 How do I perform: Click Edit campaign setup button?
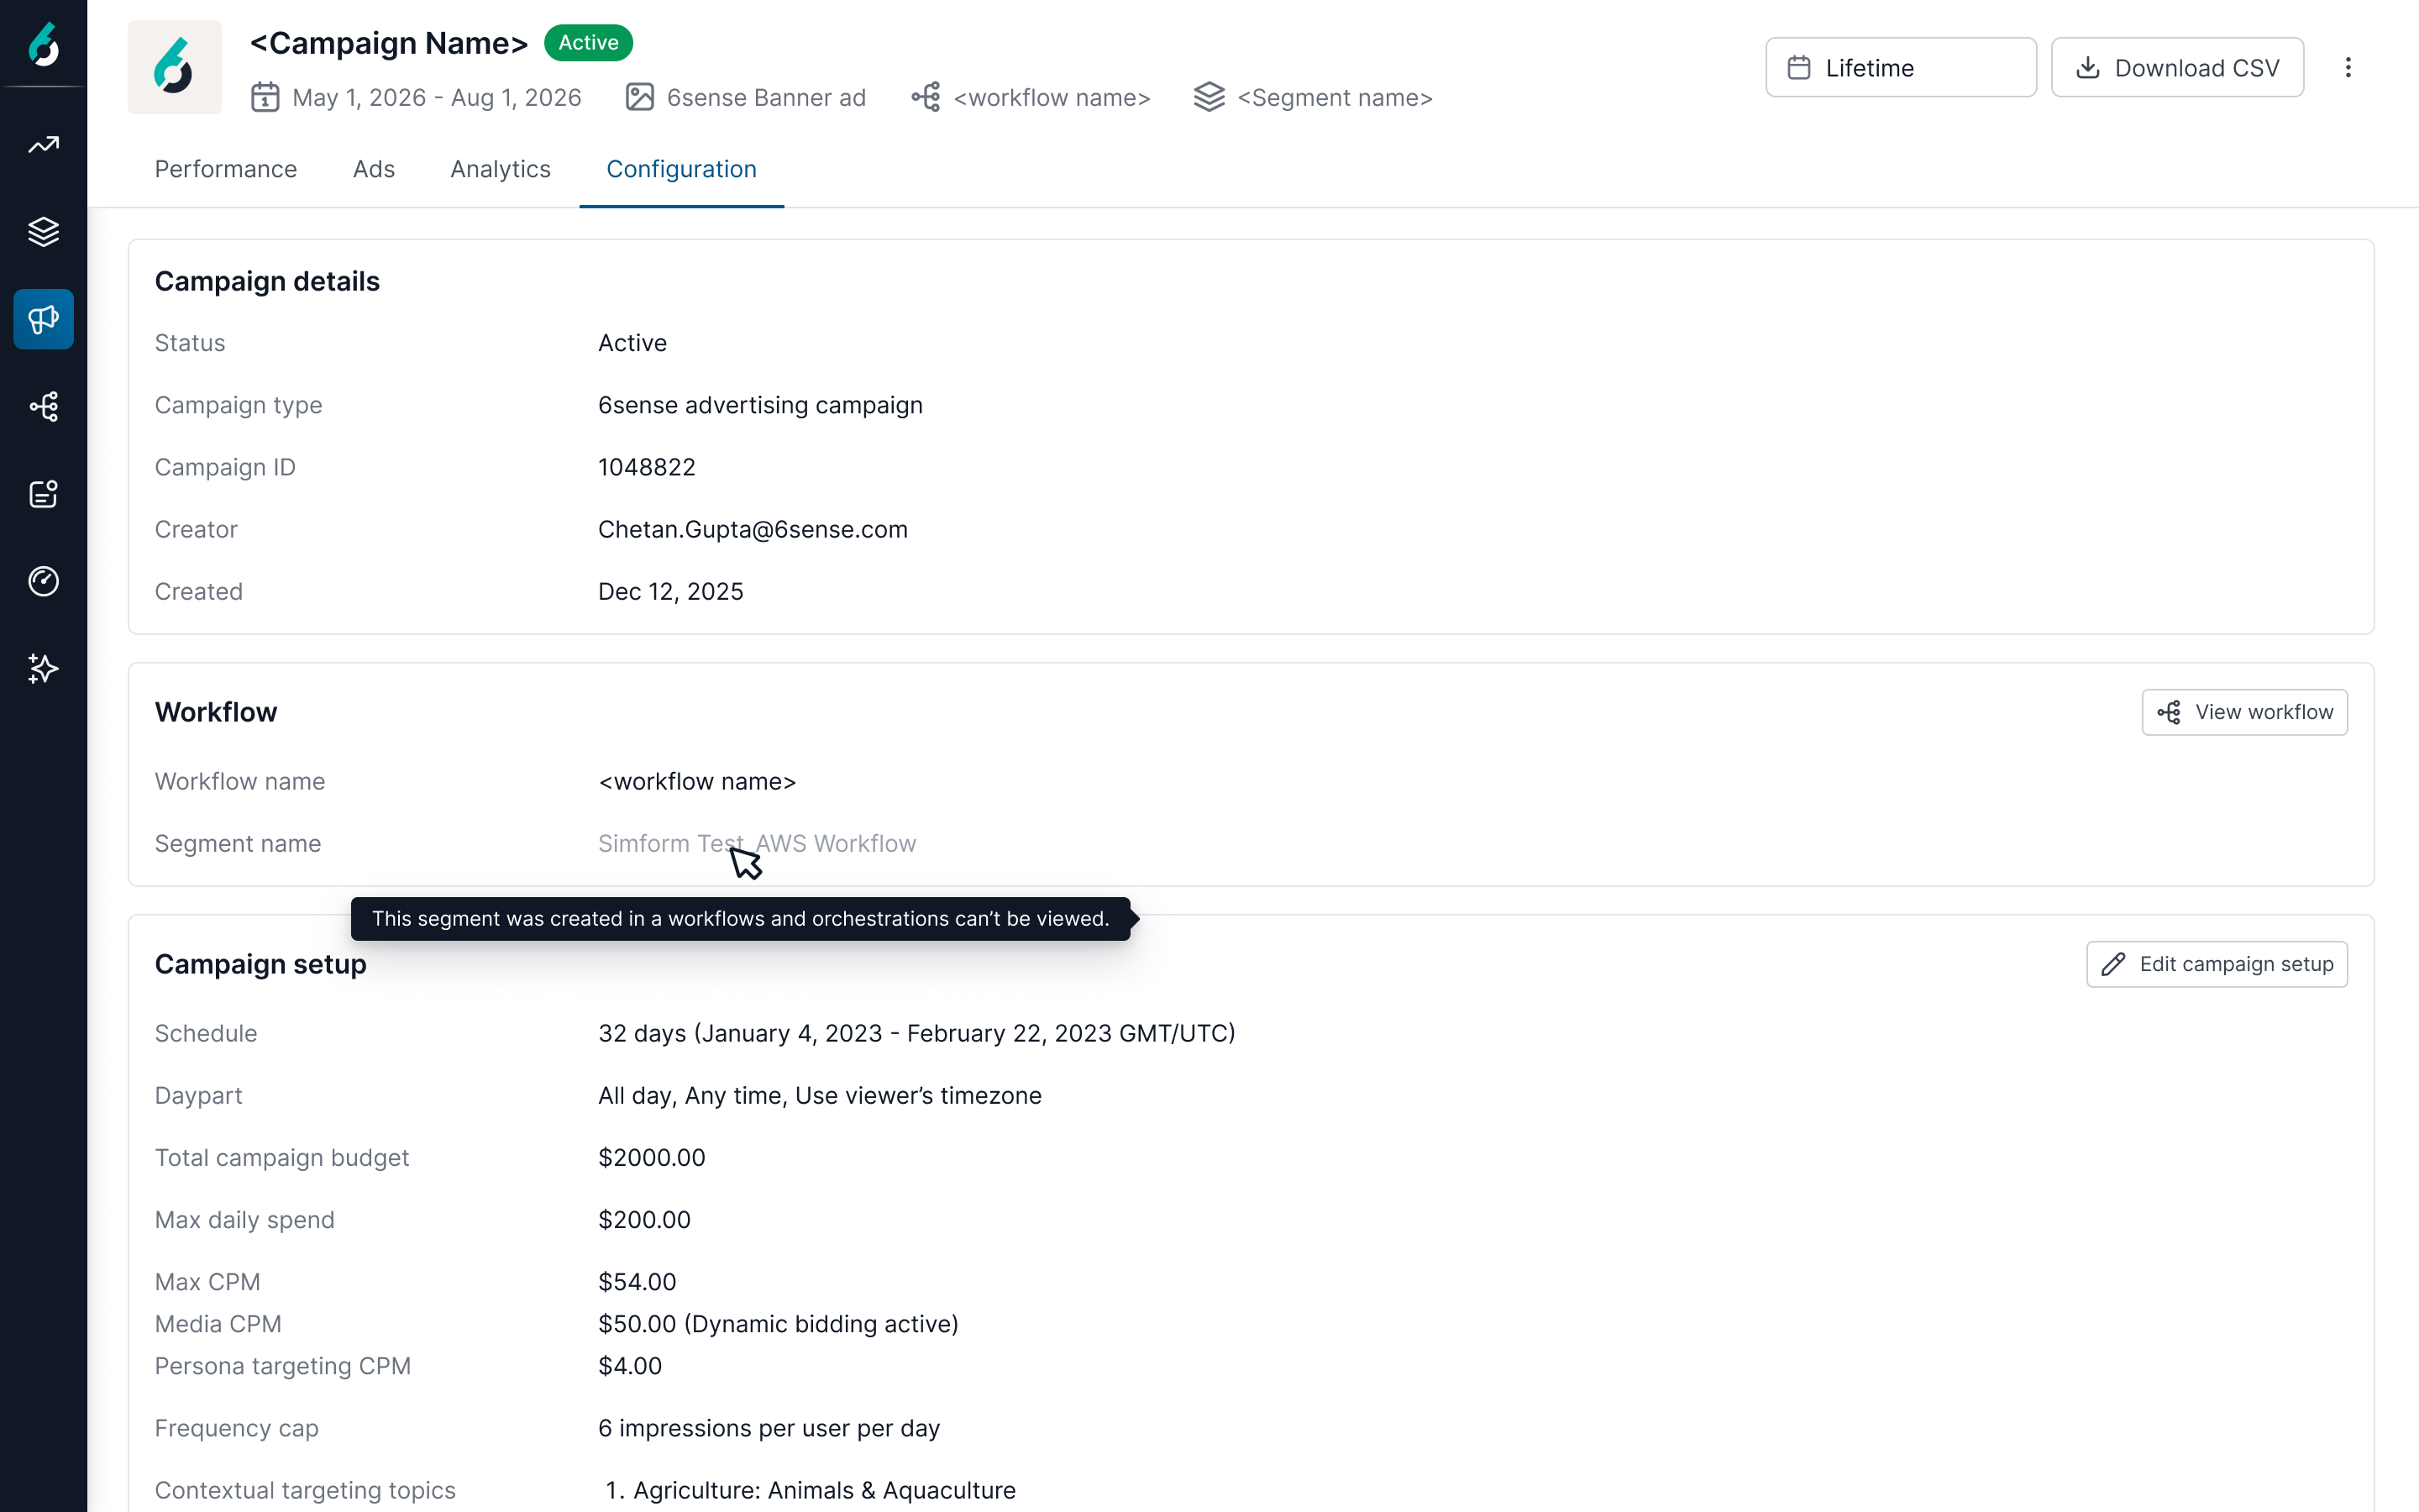(2216, 964)
